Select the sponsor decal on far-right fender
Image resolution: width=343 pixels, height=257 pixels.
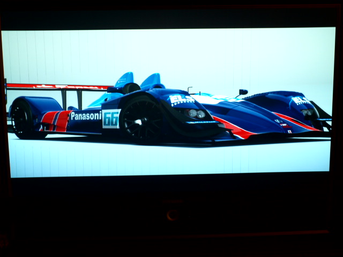(x=300, y=101)
